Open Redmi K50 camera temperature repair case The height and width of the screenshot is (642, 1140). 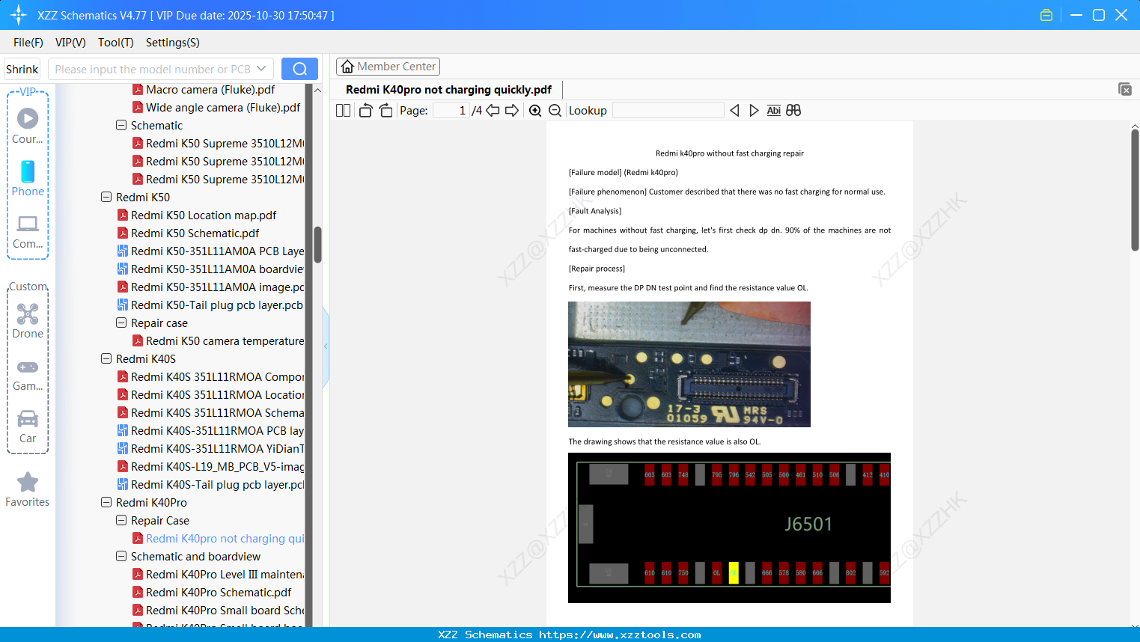point(218,341)
